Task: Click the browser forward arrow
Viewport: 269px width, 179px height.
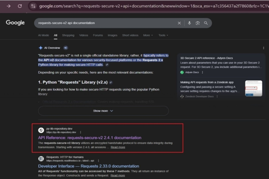Action: (x=9, y=6)
